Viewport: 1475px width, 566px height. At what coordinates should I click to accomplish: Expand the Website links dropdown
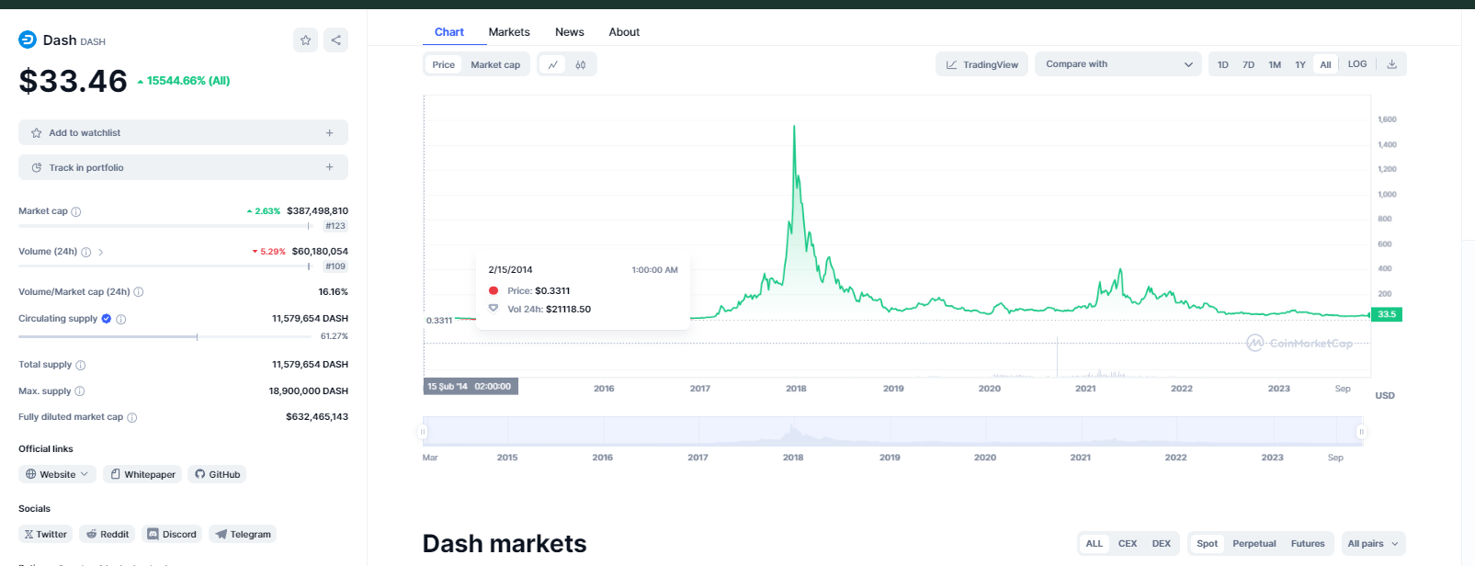click(57, 475)
